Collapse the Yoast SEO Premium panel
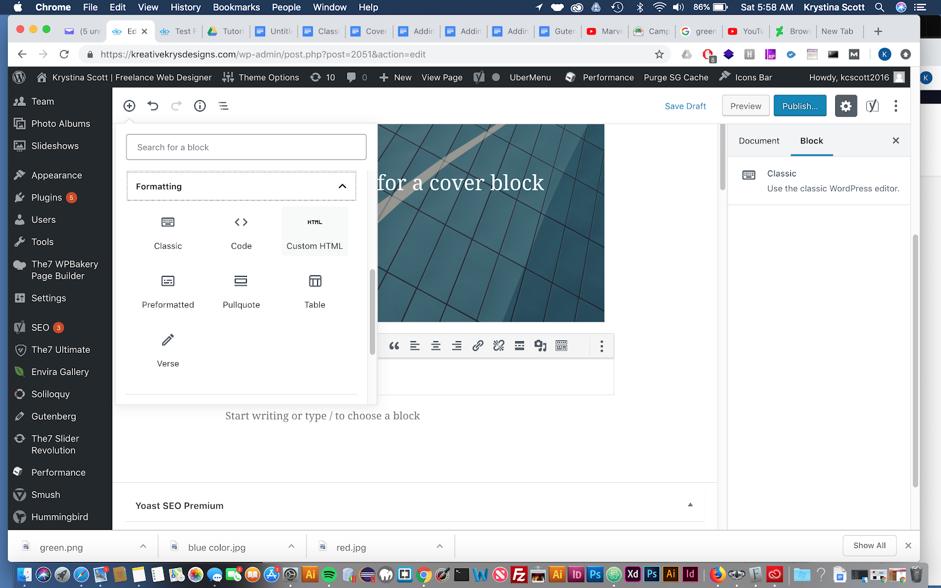941x588 pixels. coord(690,505)
